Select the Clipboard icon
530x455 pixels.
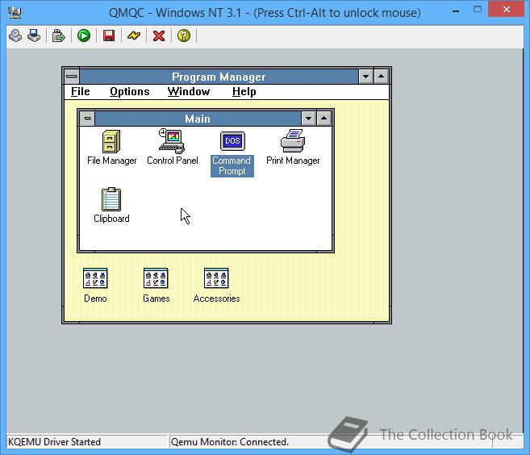[x=111, y=199]
